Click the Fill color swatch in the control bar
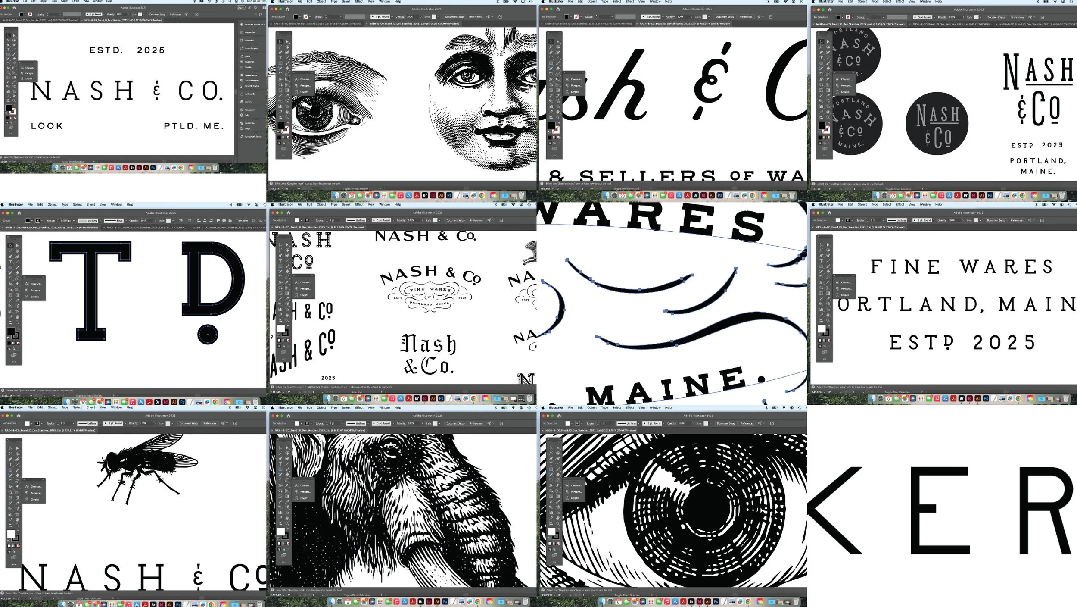The width and height of the screenshot is (1077, 607). click(x=21, y=14)
